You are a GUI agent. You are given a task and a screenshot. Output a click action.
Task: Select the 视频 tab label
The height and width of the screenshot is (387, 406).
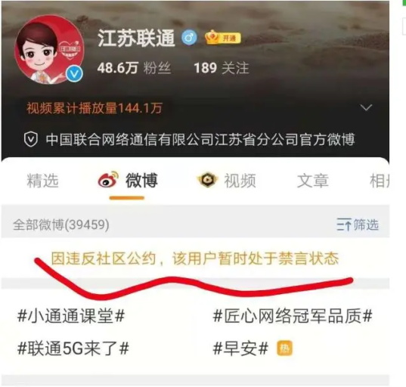click(x=240, y=181)
